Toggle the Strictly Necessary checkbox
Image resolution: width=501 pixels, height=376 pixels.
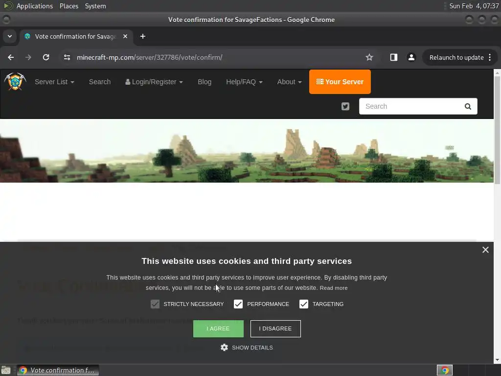pyautogui.click(x=155, y=304)
